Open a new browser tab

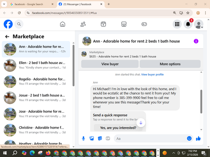[x=109, y=4]
